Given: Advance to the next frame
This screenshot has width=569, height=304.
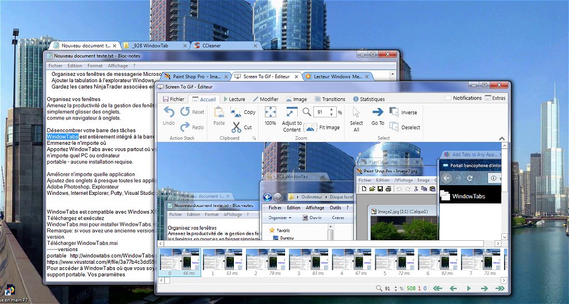Looking at the screenshot, I should click(485, 288).
